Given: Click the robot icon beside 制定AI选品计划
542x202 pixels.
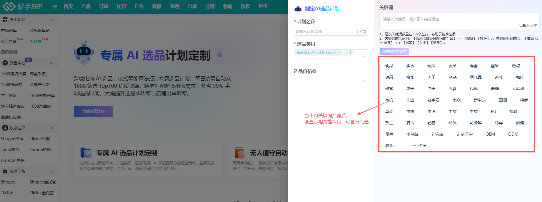Looking at the screenshot, I should [298, 9].
